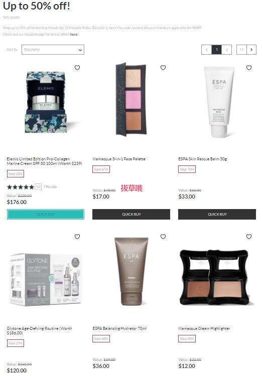Go to next page arrow
263x376 pixels.
(251, 50)
